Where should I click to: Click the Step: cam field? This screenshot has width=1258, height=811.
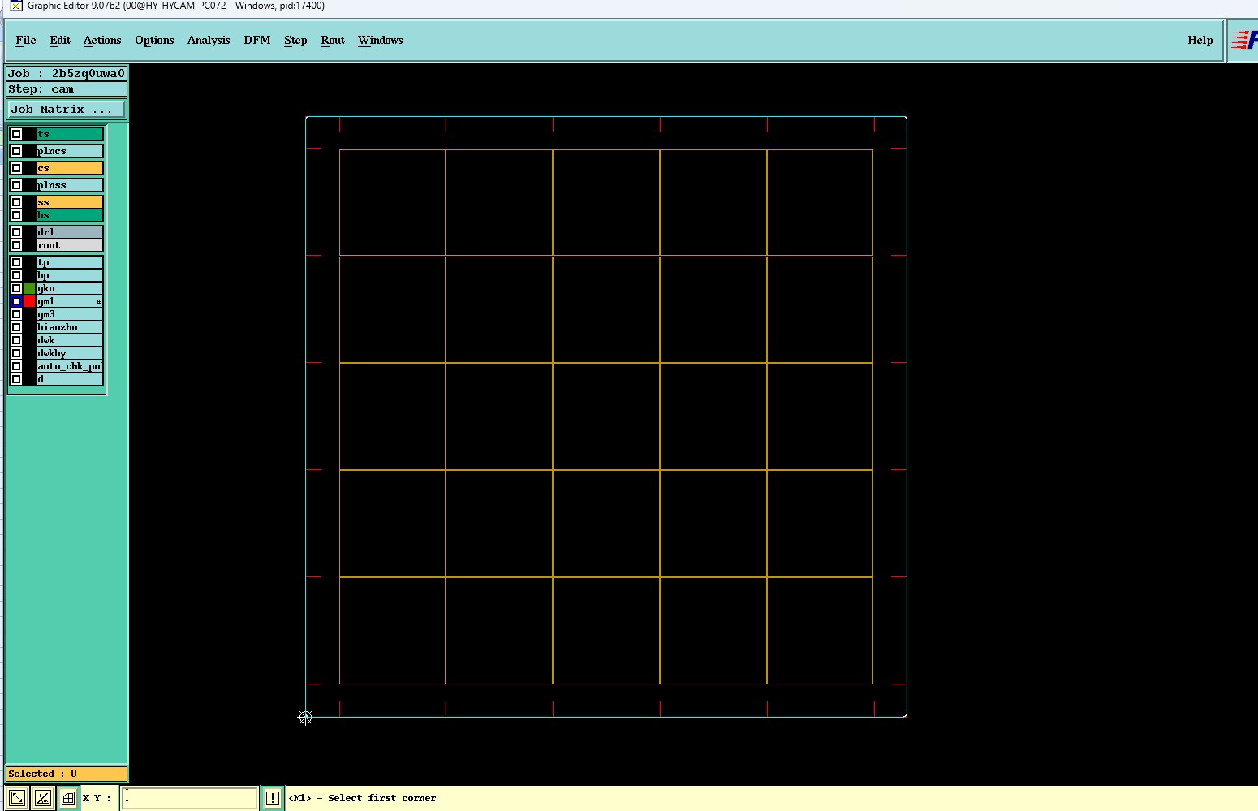click(67, 89)
